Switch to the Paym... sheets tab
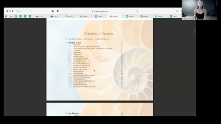221x124 pixels. (174, 17)
